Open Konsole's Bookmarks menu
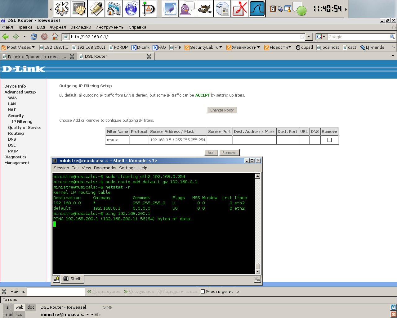The image size is (397, 318). (105, 168)
